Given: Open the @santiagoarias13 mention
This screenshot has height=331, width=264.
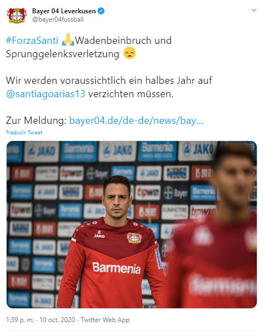Looking at the screenshot, I should pyautogui.click(x=45, y=94).
